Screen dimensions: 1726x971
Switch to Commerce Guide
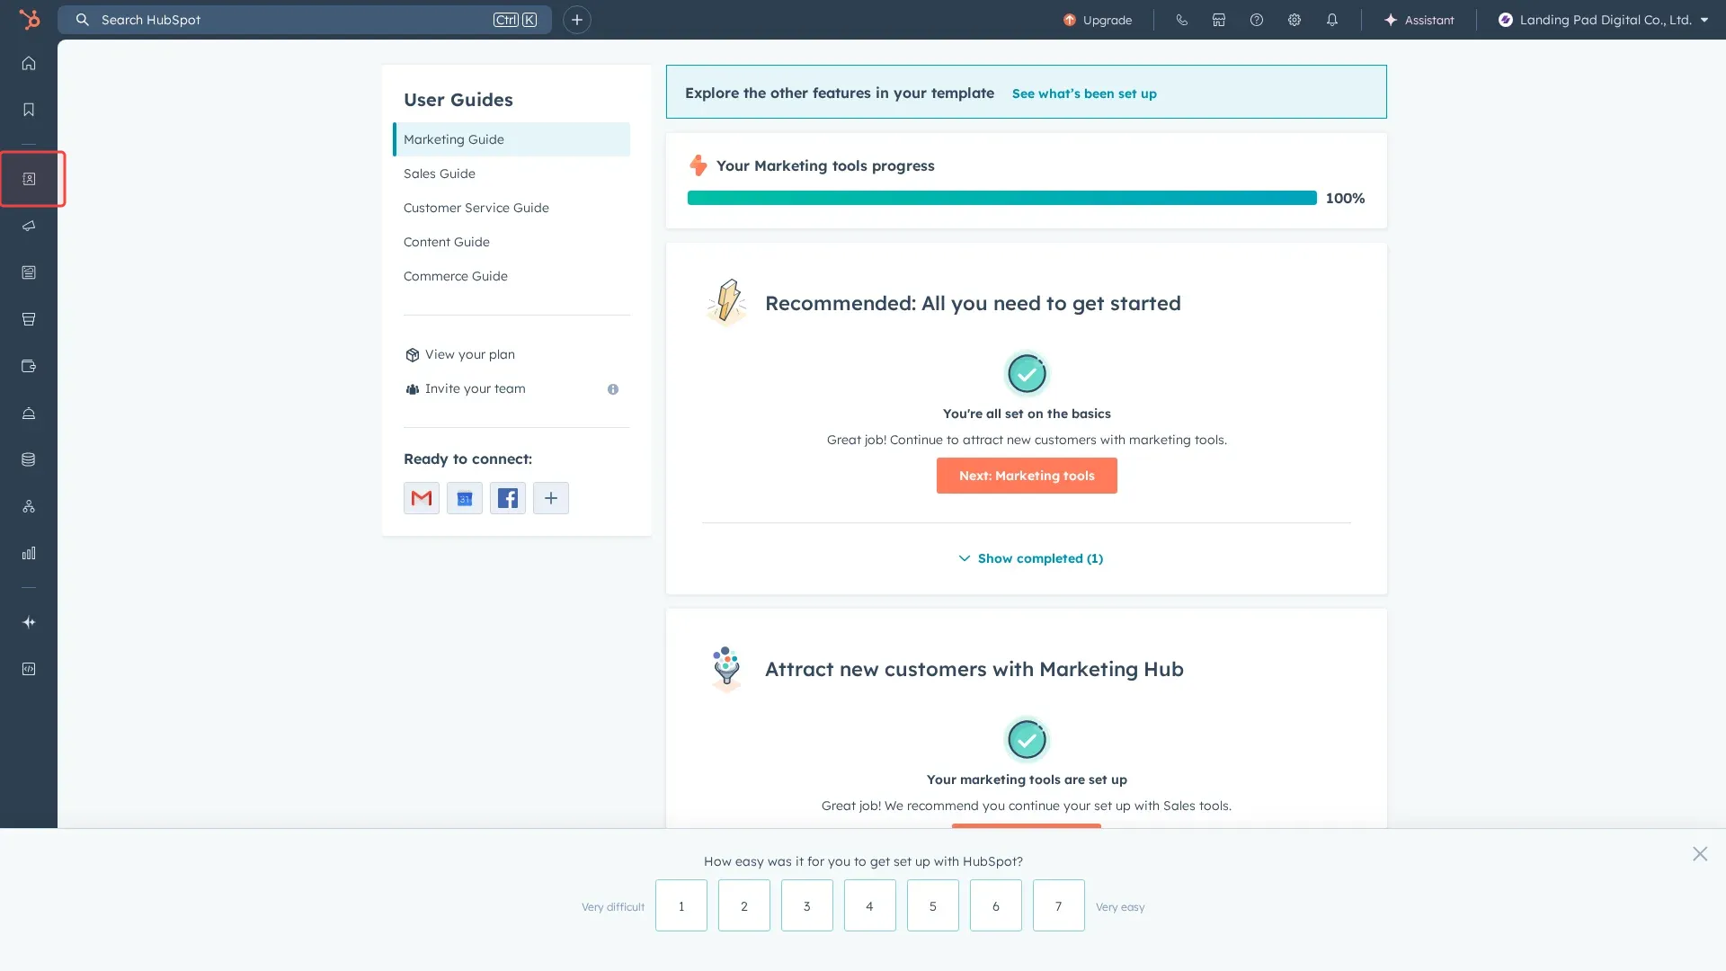pyautogui.click(x=456, y=276)
